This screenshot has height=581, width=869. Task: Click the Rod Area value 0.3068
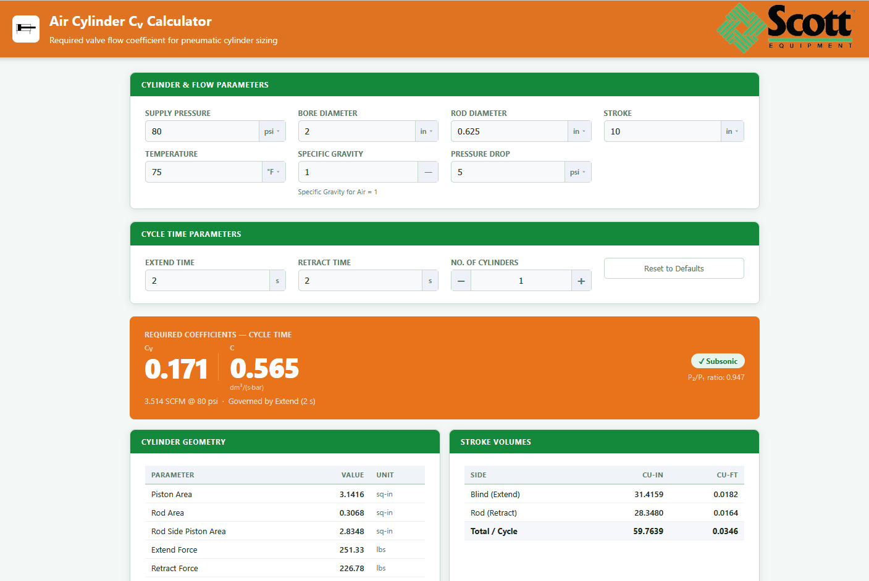pyautogui.click(x=351, y=513)
